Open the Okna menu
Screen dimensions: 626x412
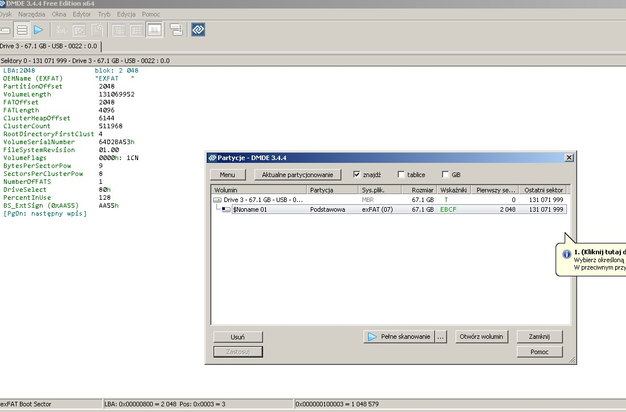point(59,14)
